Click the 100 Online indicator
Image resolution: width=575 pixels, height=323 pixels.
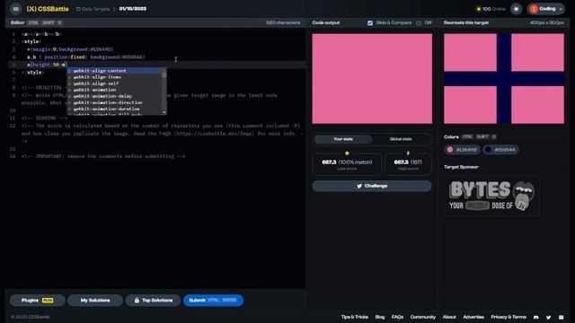click(x=491, y=9)
